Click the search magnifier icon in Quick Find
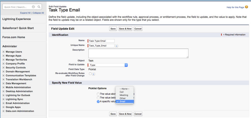This screenshot has height=118, width=251. pos(39,7)
